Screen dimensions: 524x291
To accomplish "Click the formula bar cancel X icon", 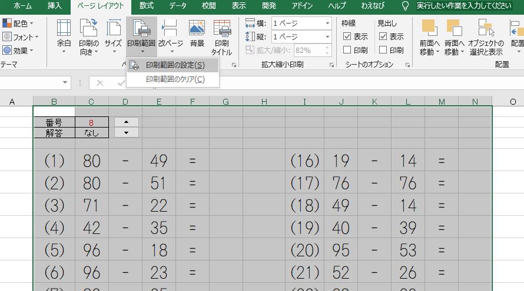I will tap(100, 83).
